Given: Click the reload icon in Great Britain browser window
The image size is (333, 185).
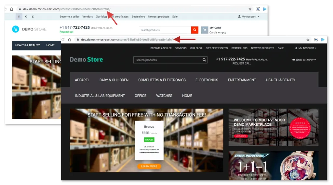Looking at the screenshot, I should pos(63,40).
